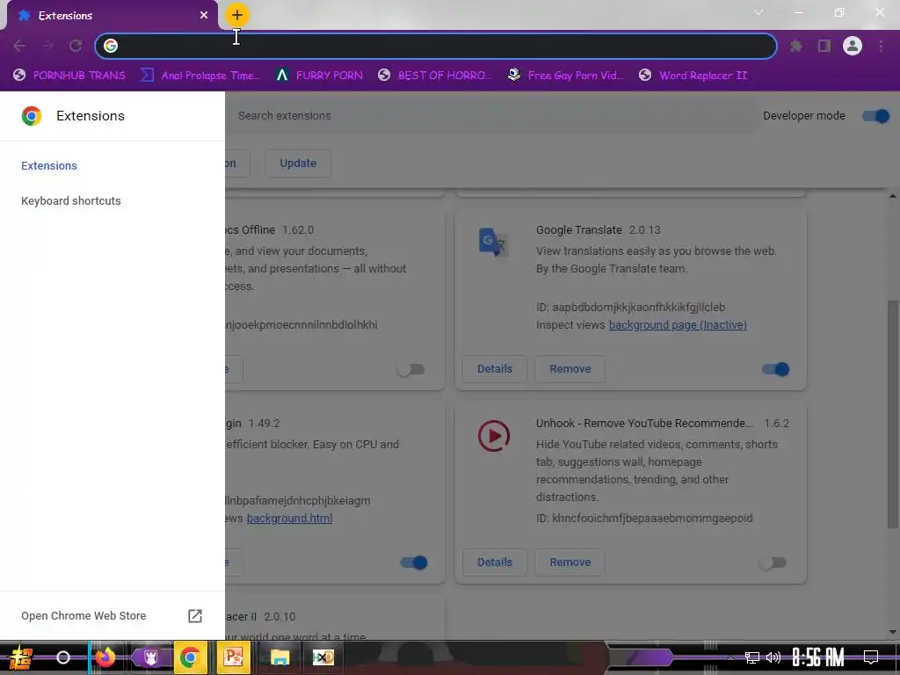
Task: Toggle Developer mode switch
Action: pos(875,116)
